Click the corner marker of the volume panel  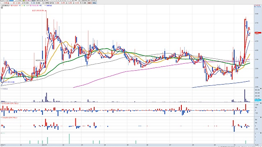pos(261,89)
